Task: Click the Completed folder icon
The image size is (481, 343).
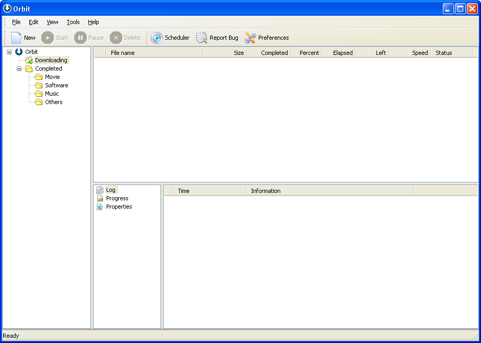Action: (29, 68)
